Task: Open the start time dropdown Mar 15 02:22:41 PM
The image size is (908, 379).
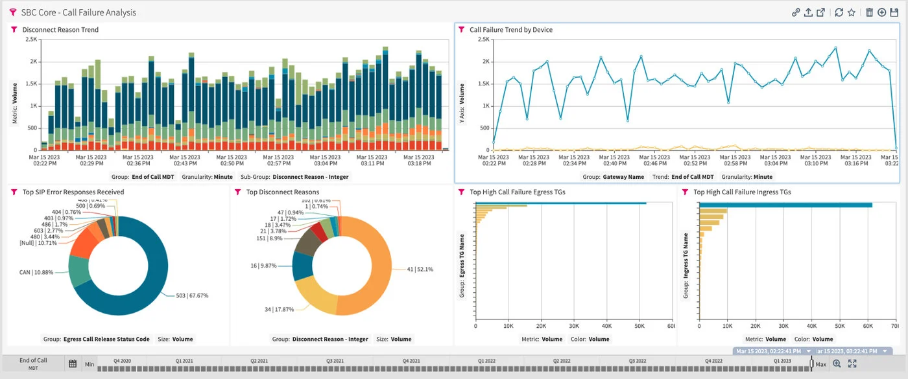Action: click(x=809, y=351)
